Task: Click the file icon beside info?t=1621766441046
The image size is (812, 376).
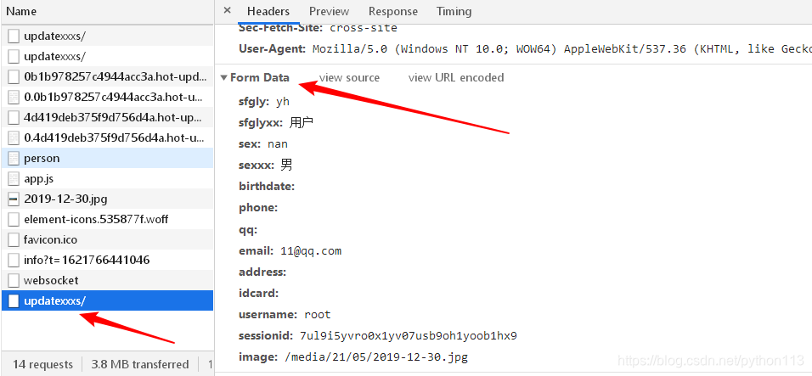Action: [14, 260]
